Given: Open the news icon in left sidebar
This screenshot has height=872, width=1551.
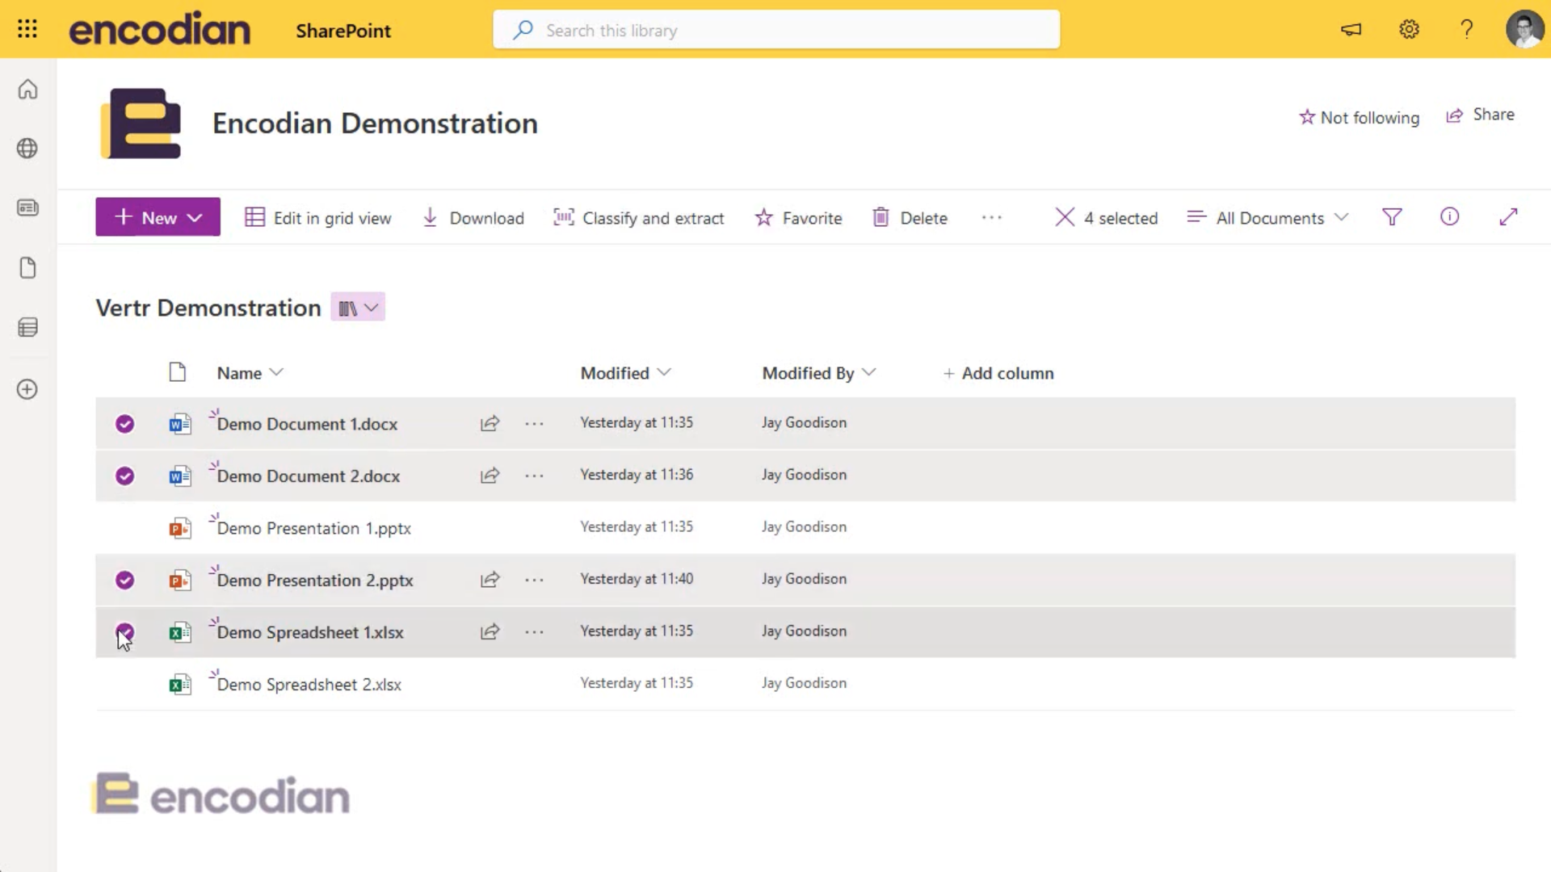Looking at the screenshot, I should point(27,208).
